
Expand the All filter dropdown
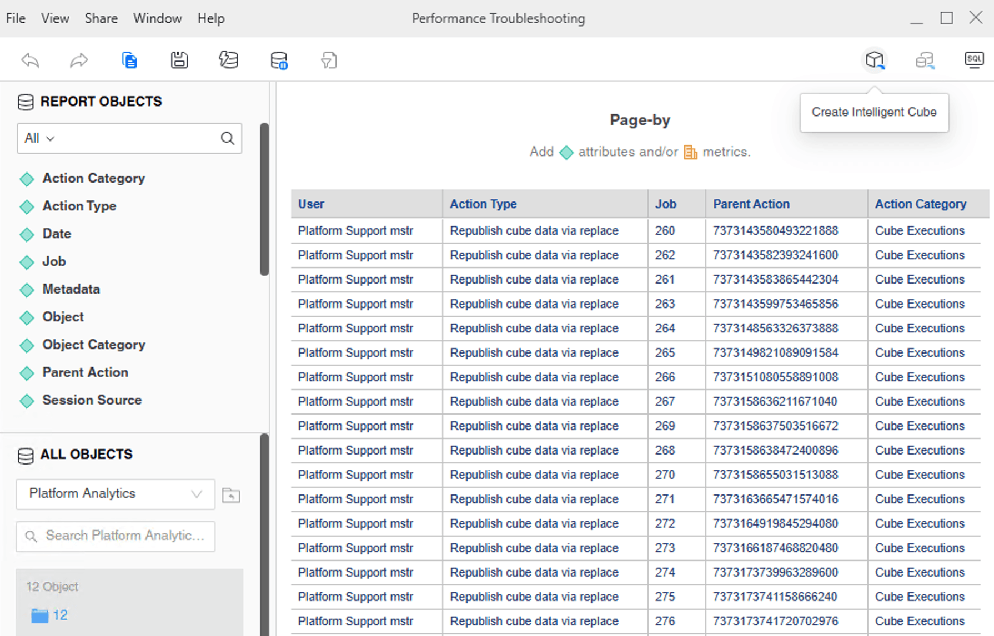click(39, 138)
